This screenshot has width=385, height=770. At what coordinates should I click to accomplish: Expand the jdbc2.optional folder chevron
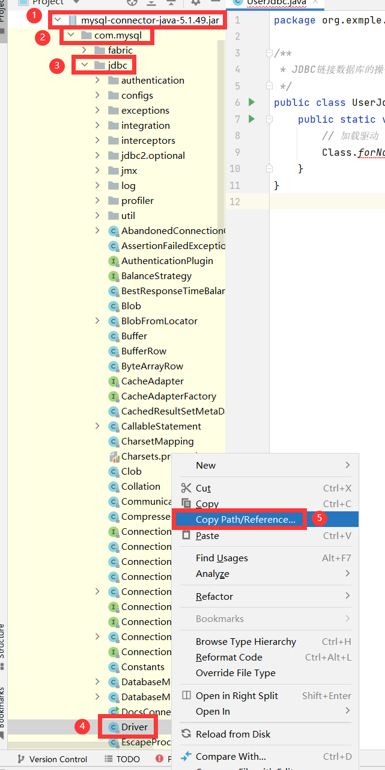97,155
